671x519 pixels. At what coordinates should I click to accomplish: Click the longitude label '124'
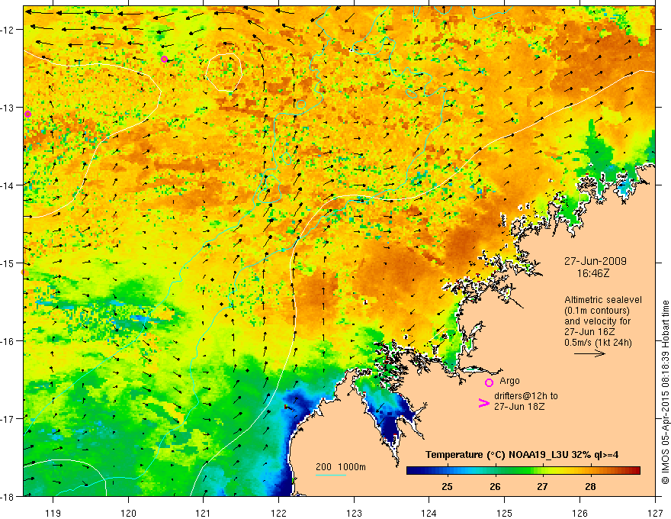pos(429,513)
